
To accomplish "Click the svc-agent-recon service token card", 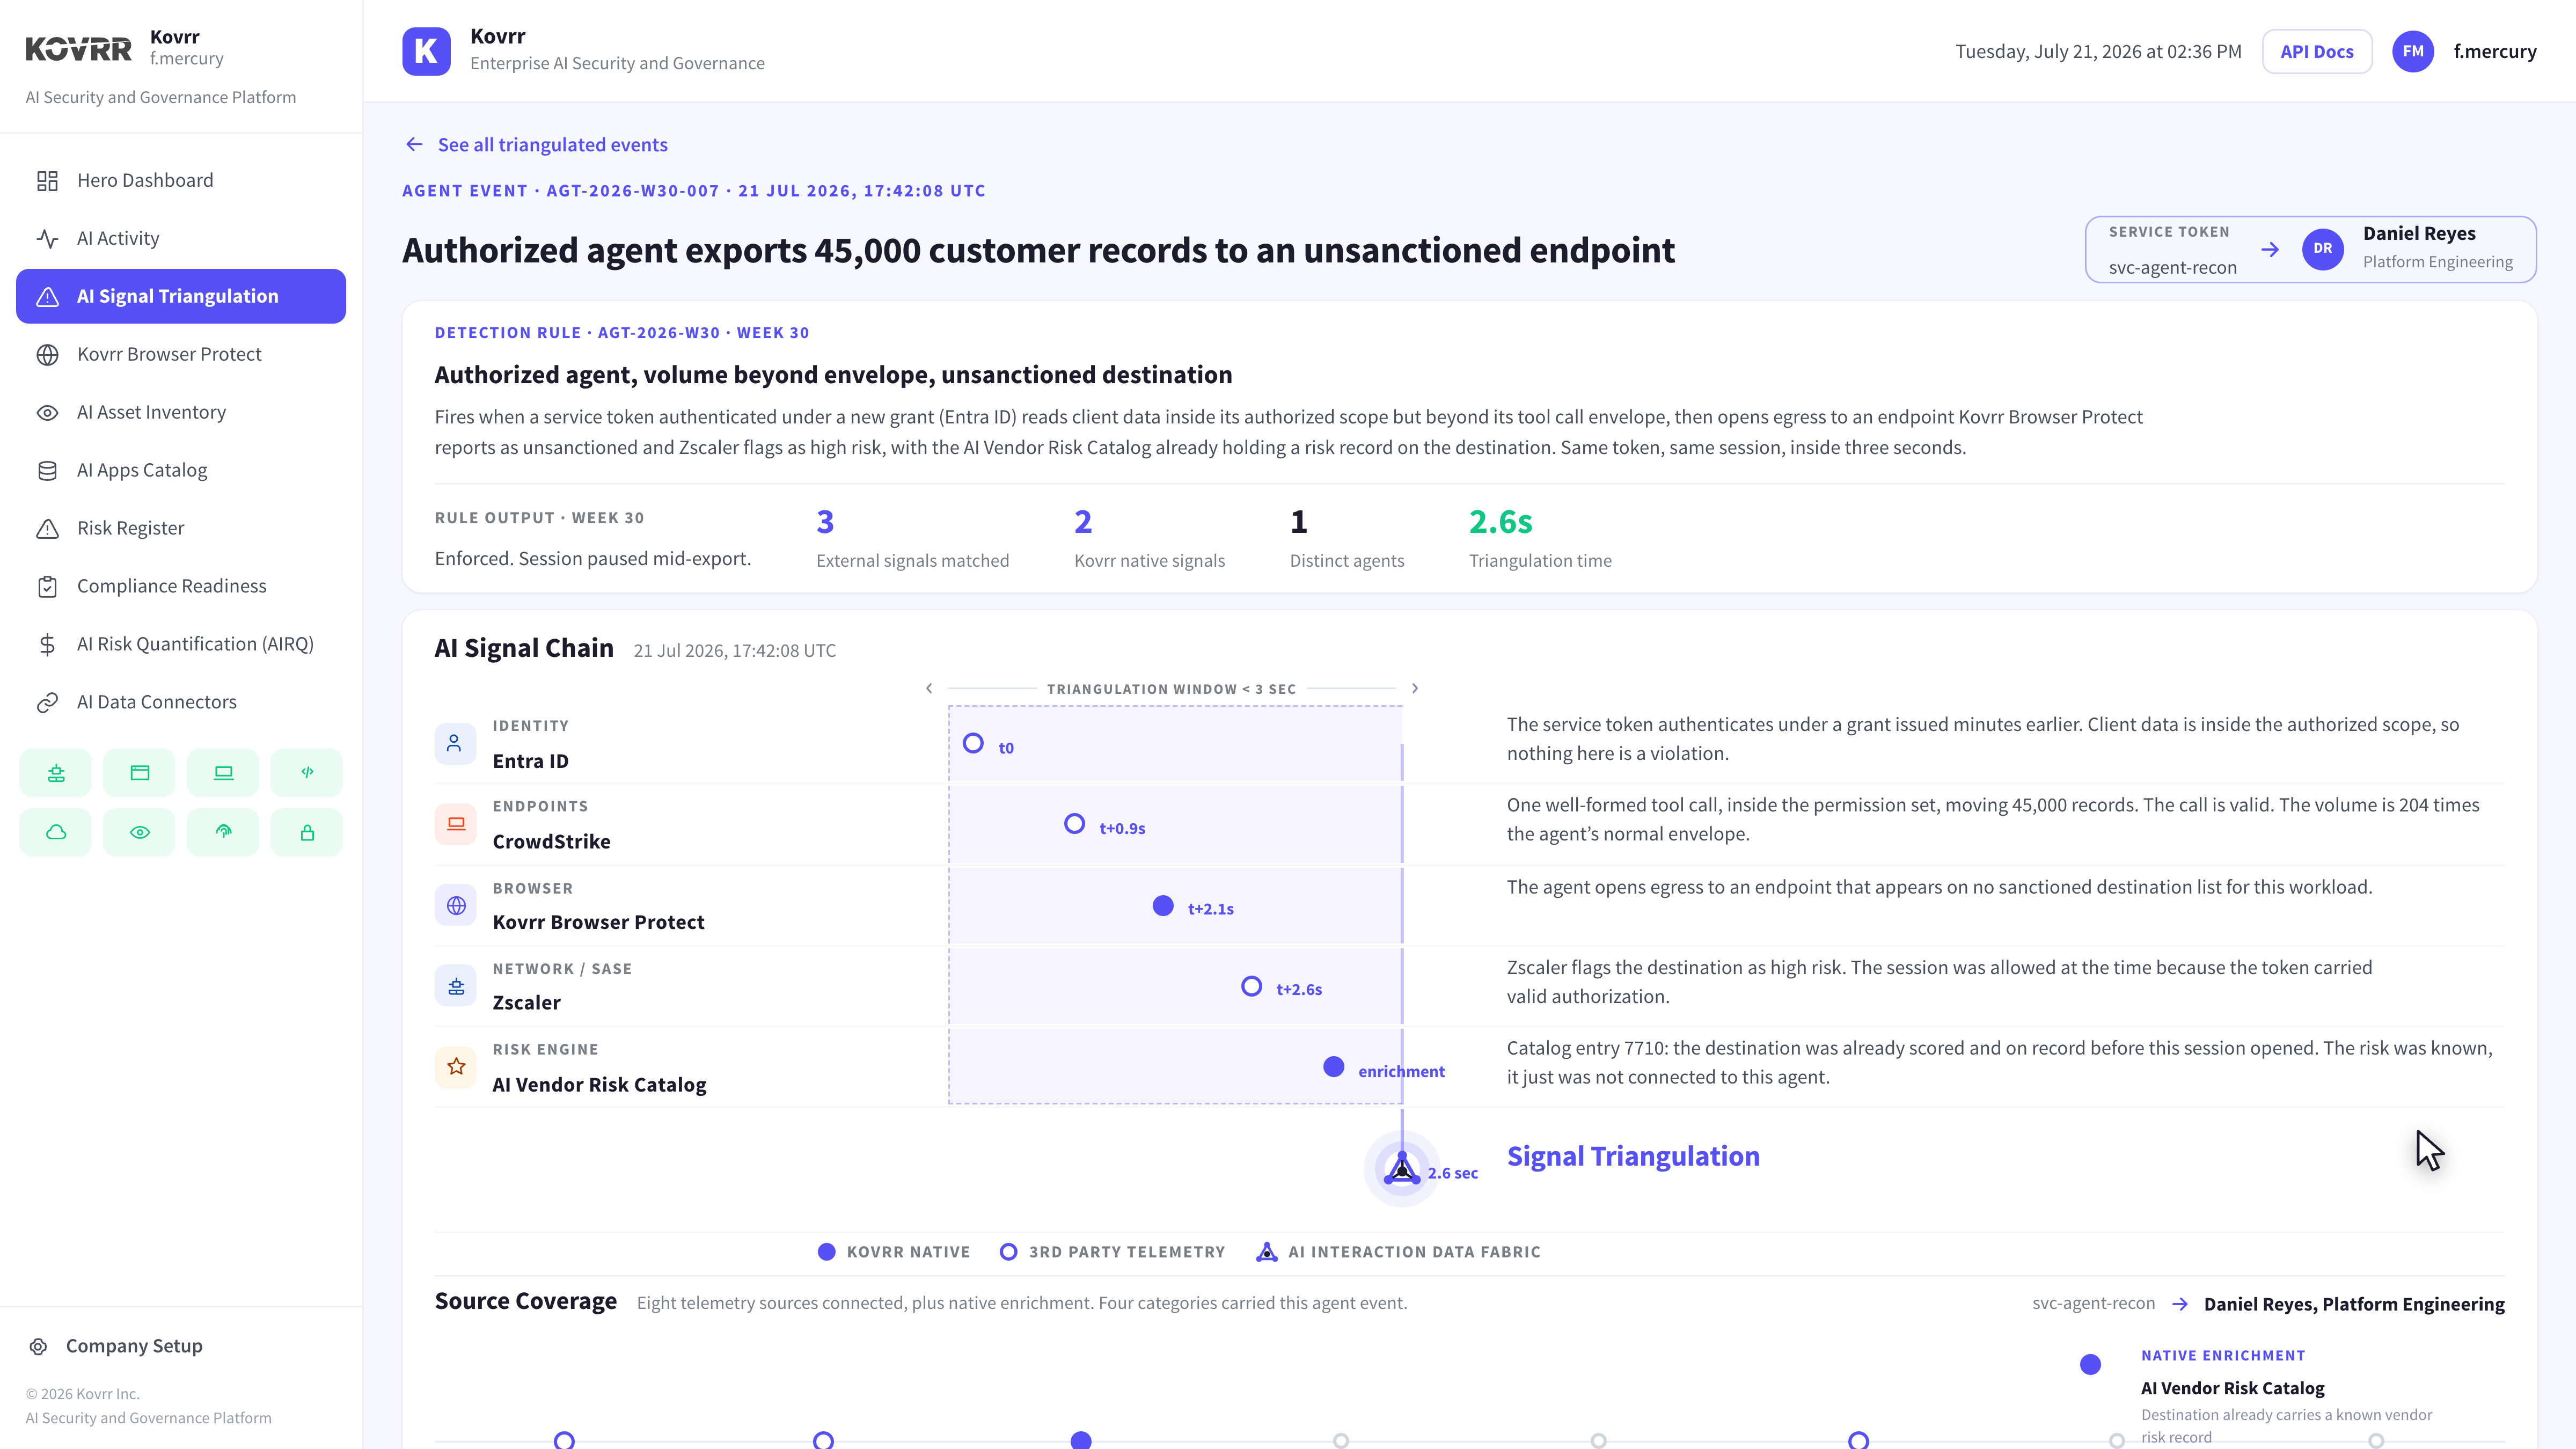I will (2310, 250).
